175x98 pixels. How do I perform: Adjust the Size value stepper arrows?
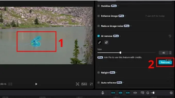click(x=170, y=53)
